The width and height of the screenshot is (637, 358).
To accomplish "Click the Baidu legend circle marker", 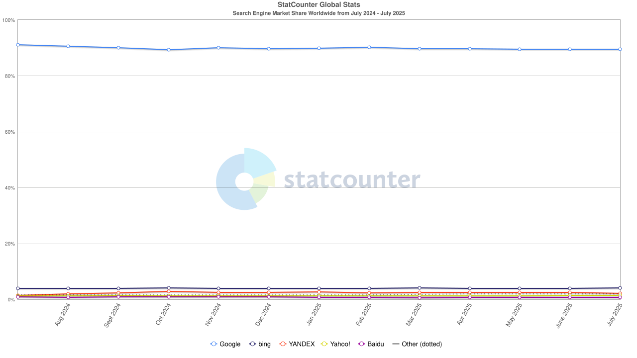I will coord(362,344).
